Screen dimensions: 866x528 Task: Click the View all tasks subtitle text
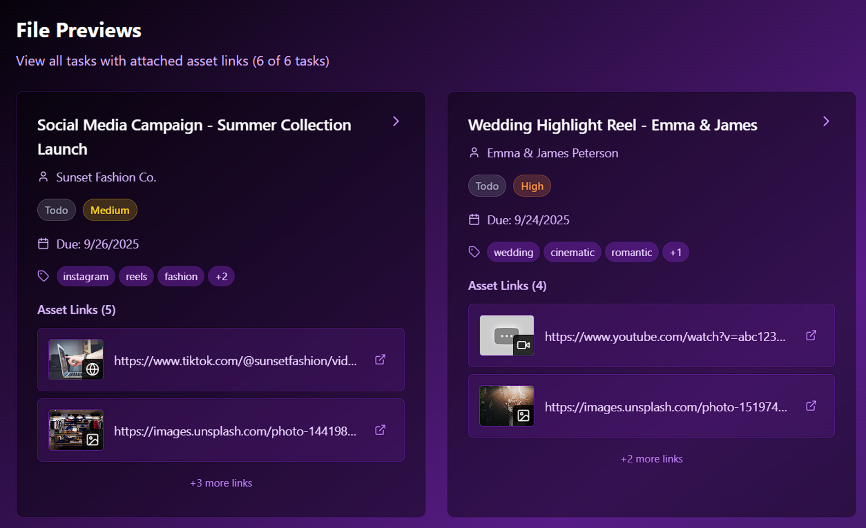pyautogui.click(x=173, y=61)
